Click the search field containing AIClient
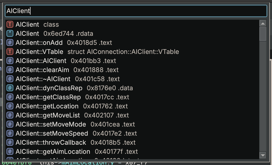This screenshot has width=272, height=165. (136, 11)
